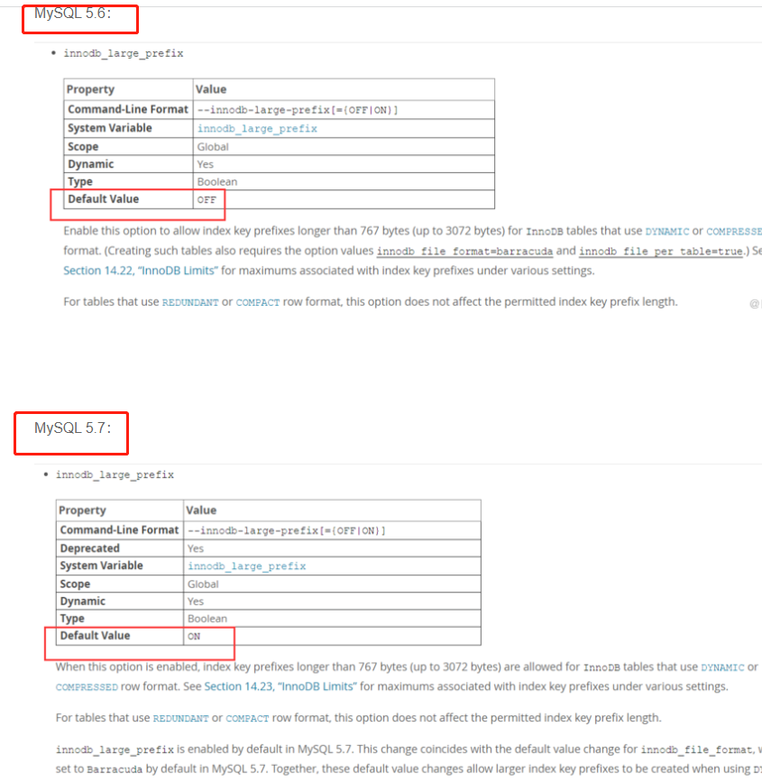
Task: Click innodb_large_prefix bullet under MySQL 5.7
Action: click(115, 475)
